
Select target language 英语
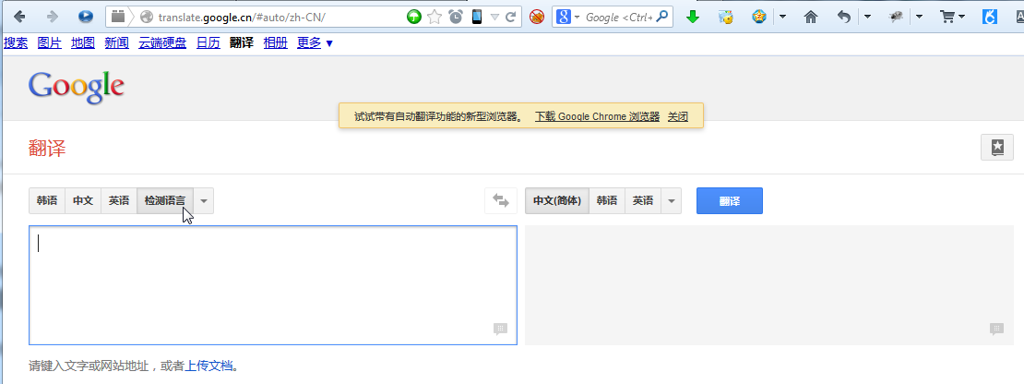point(643,201)
